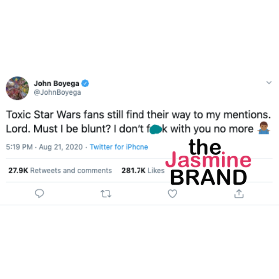Expand the tweet options chevron
The width and height of the screenshot is (279, 279).
coord(269,83)
